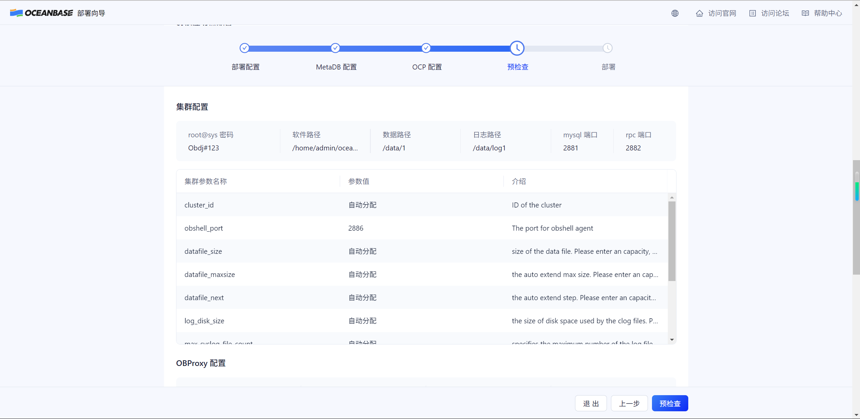Click the 部署向导 title text
The image size is (860, 419).
pos(91,13)
